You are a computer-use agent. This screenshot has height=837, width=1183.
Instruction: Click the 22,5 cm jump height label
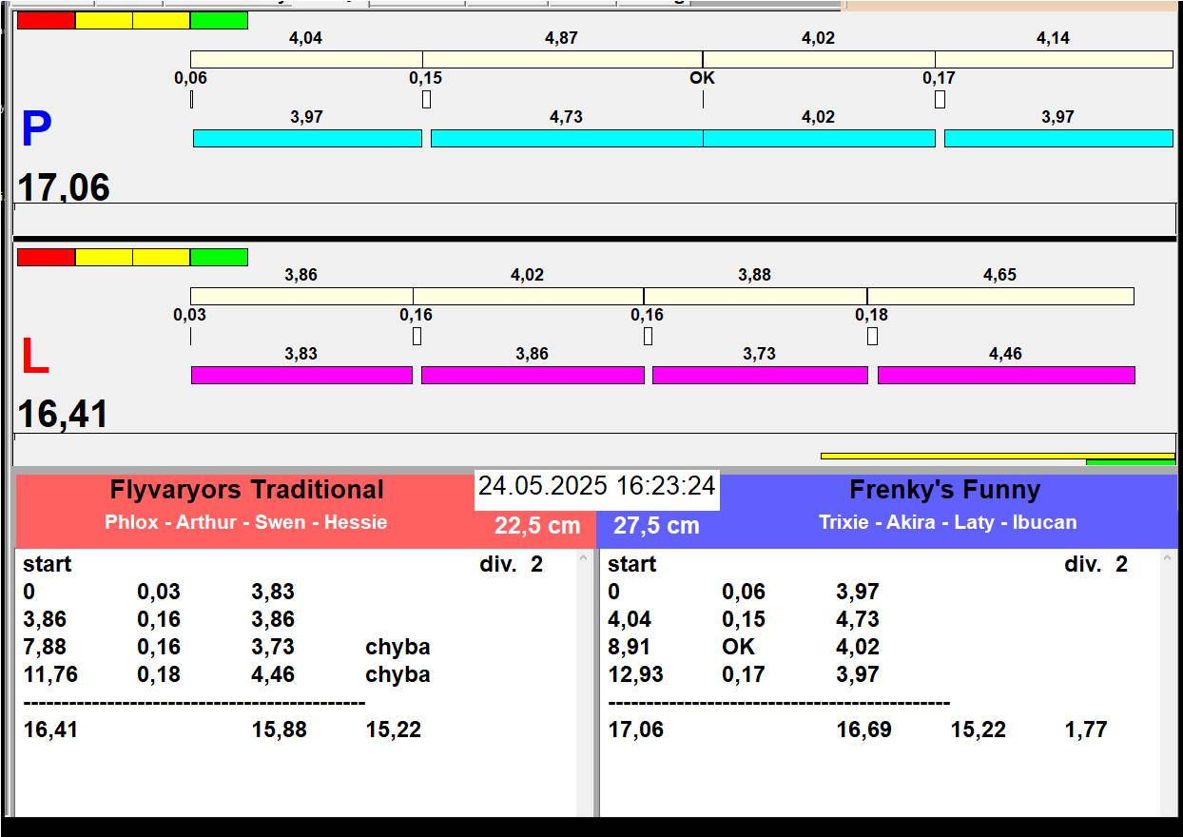[537, 526]
